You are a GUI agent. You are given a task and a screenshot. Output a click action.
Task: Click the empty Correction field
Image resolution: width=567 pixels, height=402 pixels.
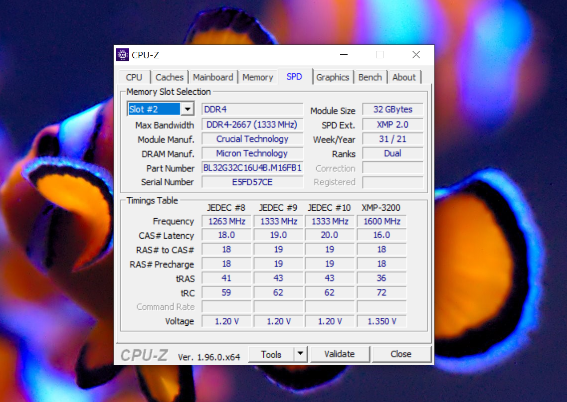pyautogui.click(x=392, y=168)
